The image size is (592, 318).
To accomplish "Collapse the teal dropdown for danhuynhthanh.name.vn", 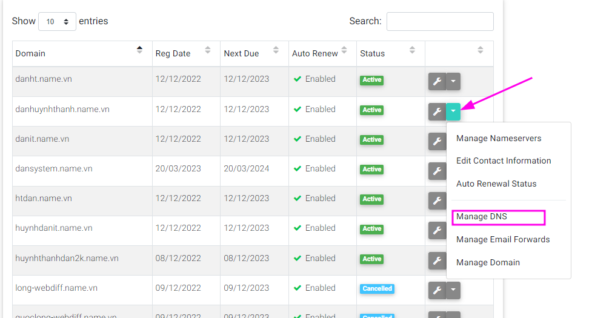I will [x=453, y=111].
